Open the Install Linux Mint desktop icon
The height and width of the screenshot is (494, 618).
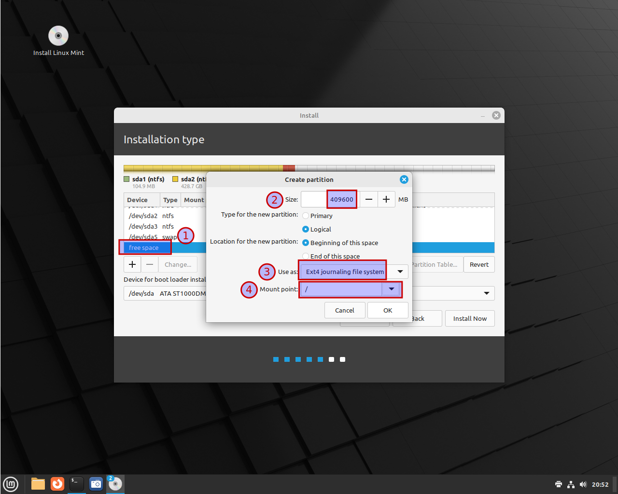[x=58, y=41]
